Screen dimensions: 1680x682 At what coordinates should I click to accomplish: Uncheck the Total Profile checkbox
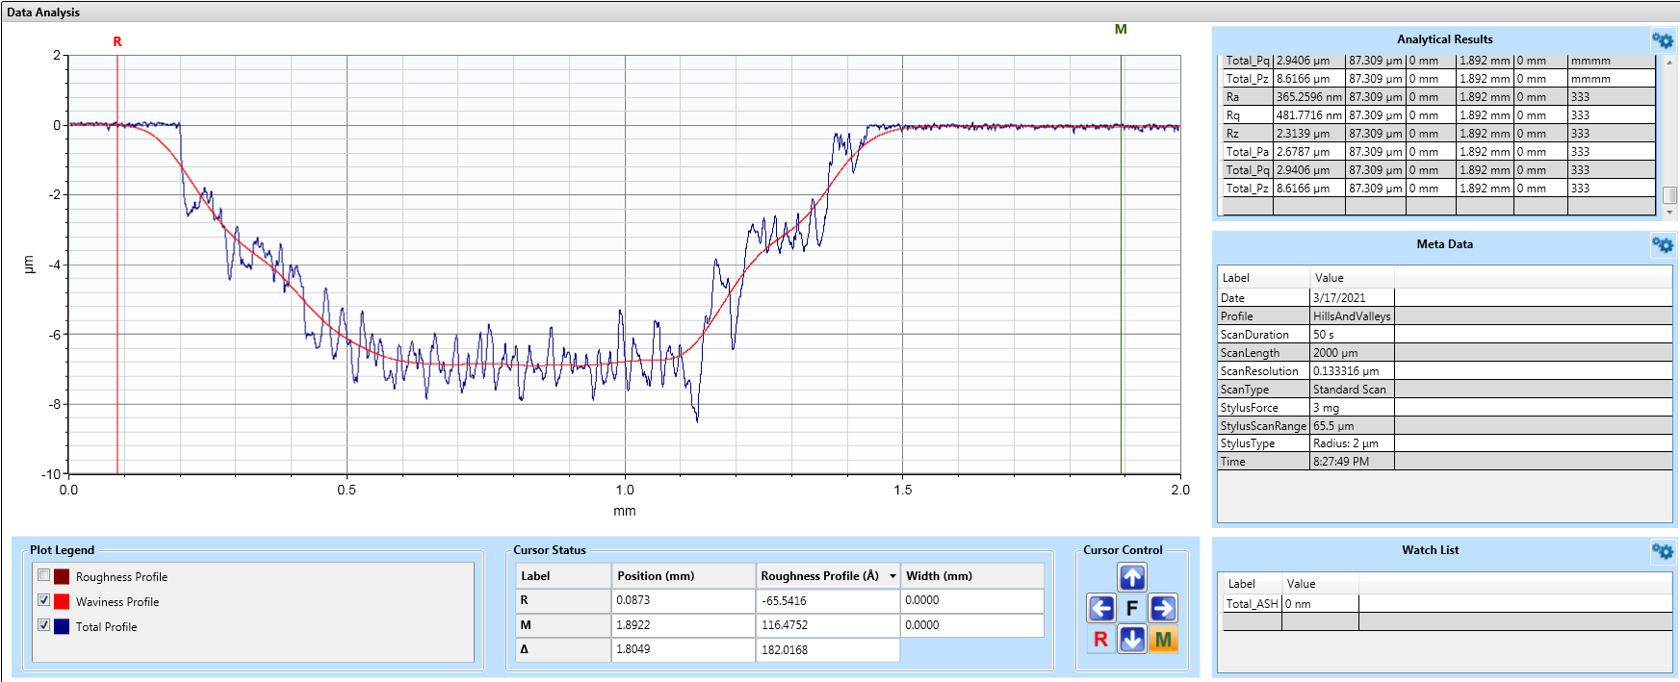tap(43, 625)
